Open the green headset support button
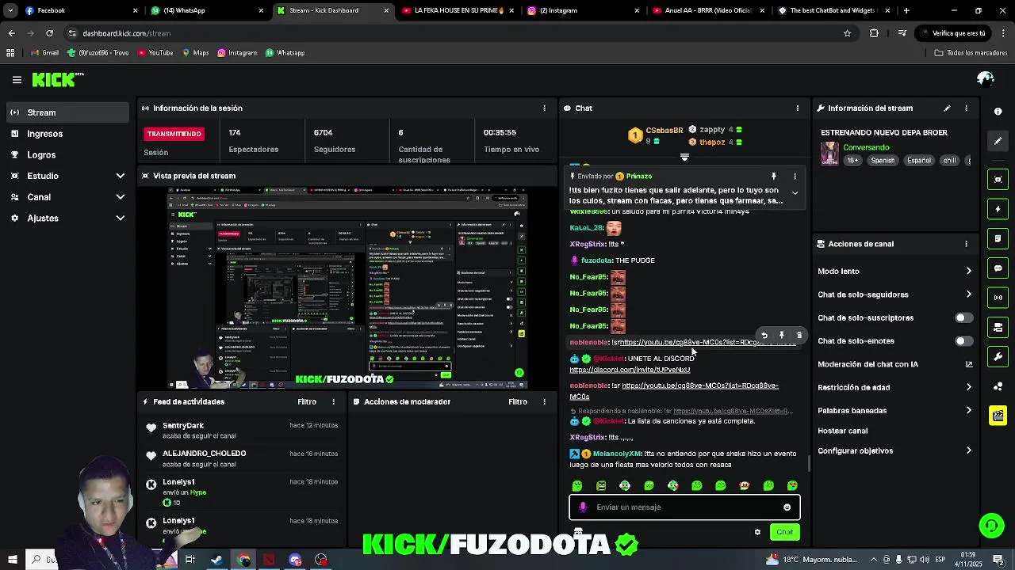Screen dimensions: 1015x570 pos(990,526)
